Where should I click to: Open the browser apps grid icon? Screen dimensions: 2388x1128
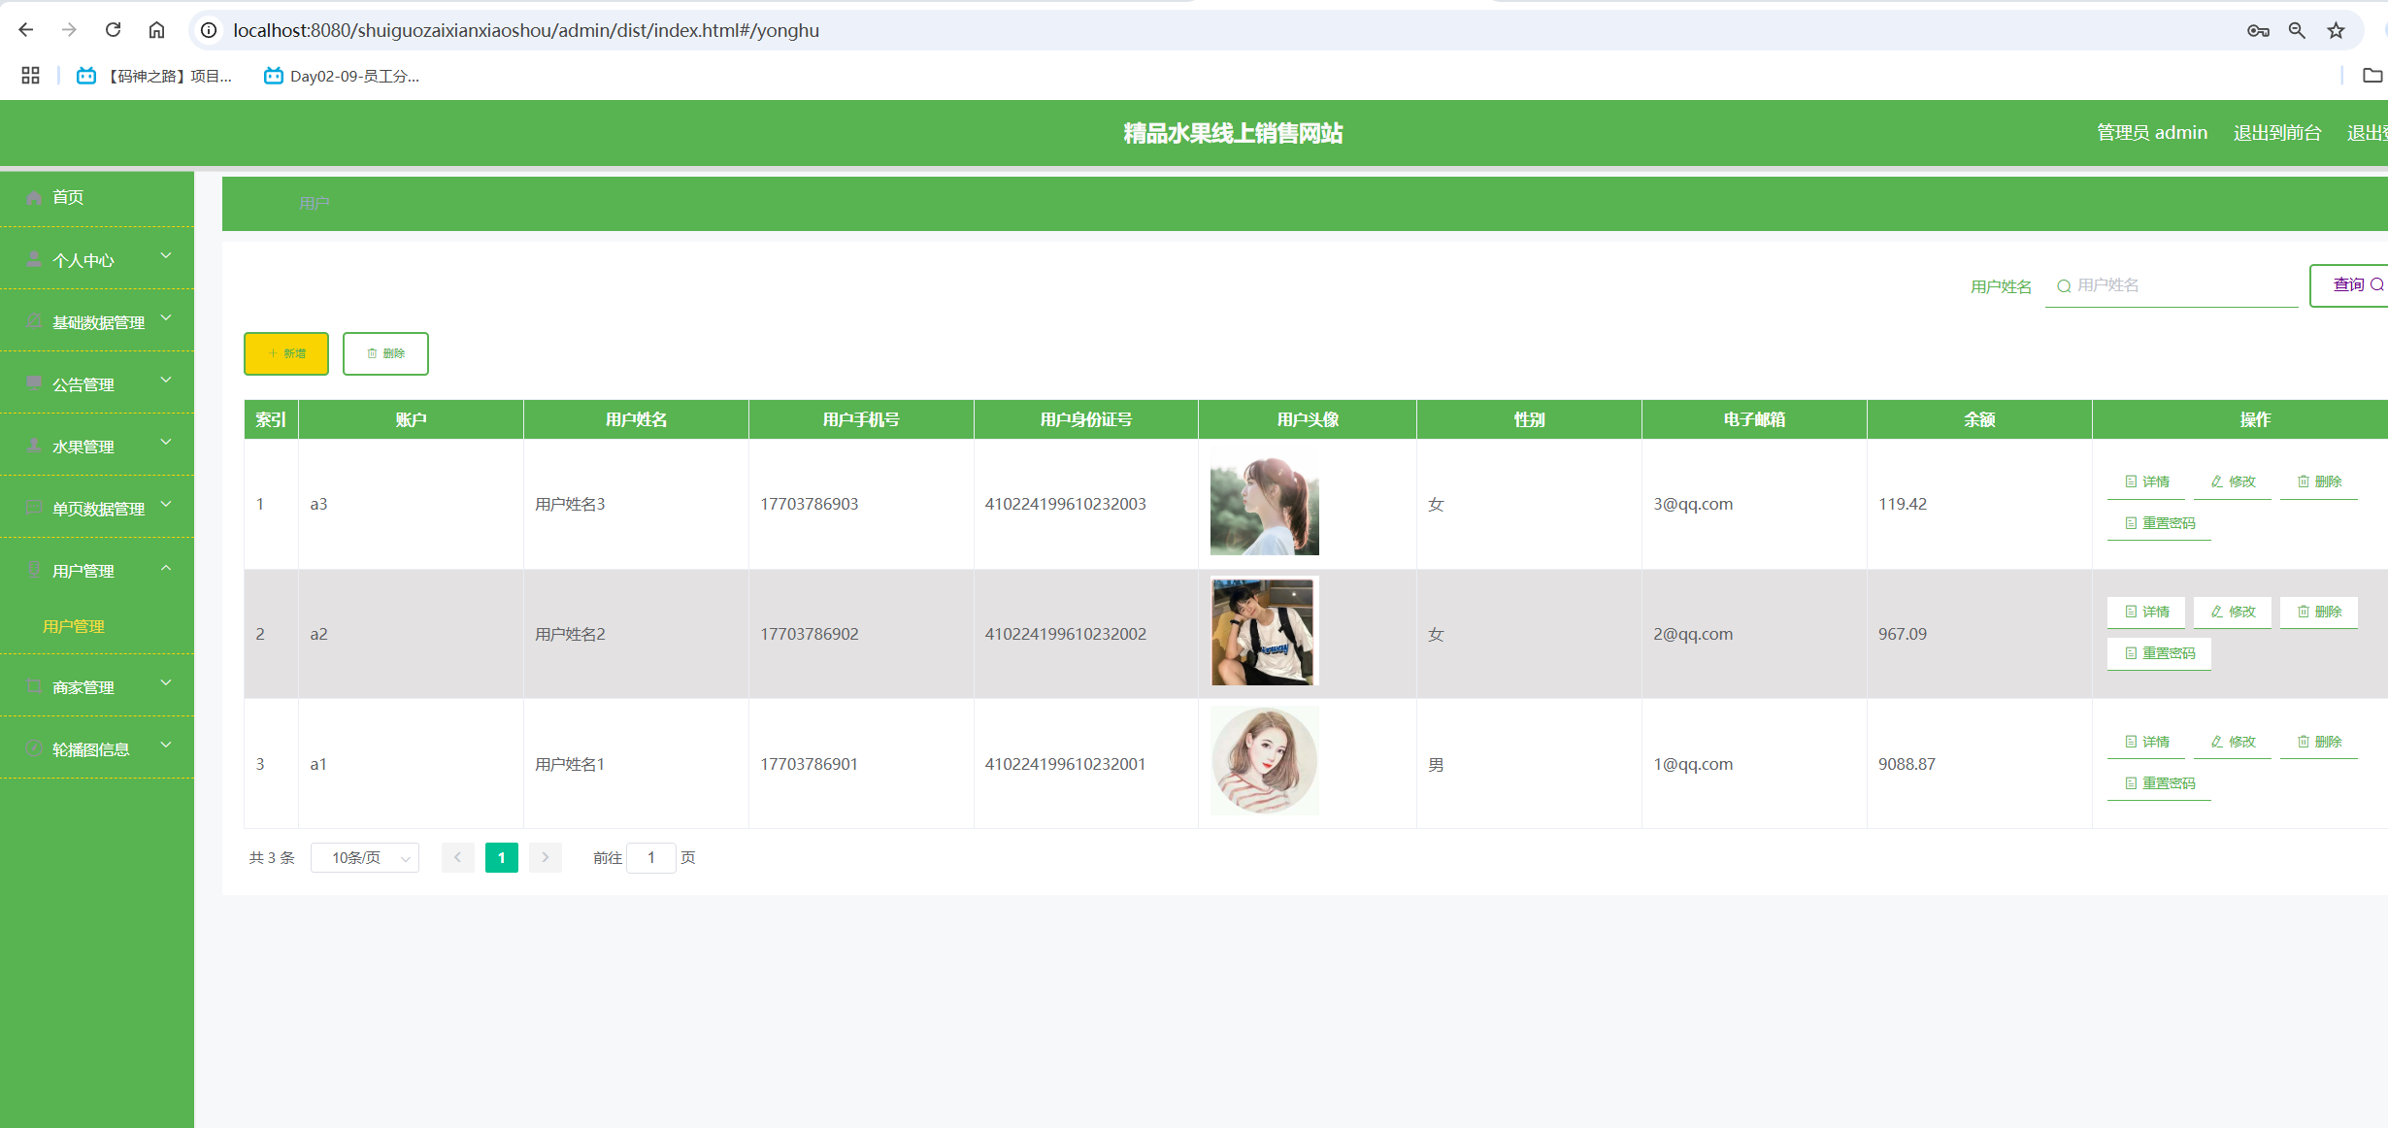click(30, 76)
